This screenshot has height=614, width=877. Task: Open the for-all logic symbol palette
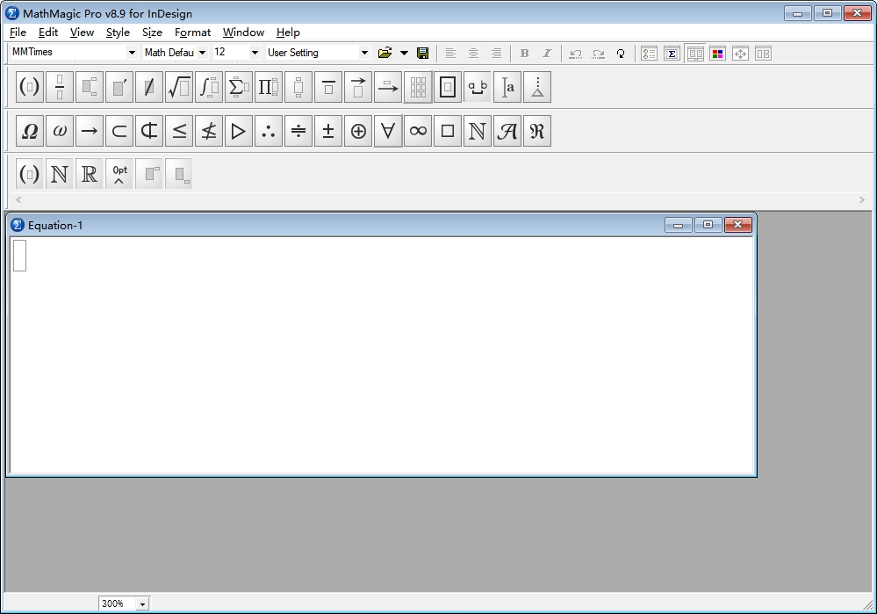388,131
